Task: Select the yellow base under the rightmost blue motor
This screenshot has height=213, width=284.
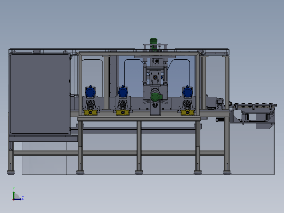Action: [x=187, y=113]
